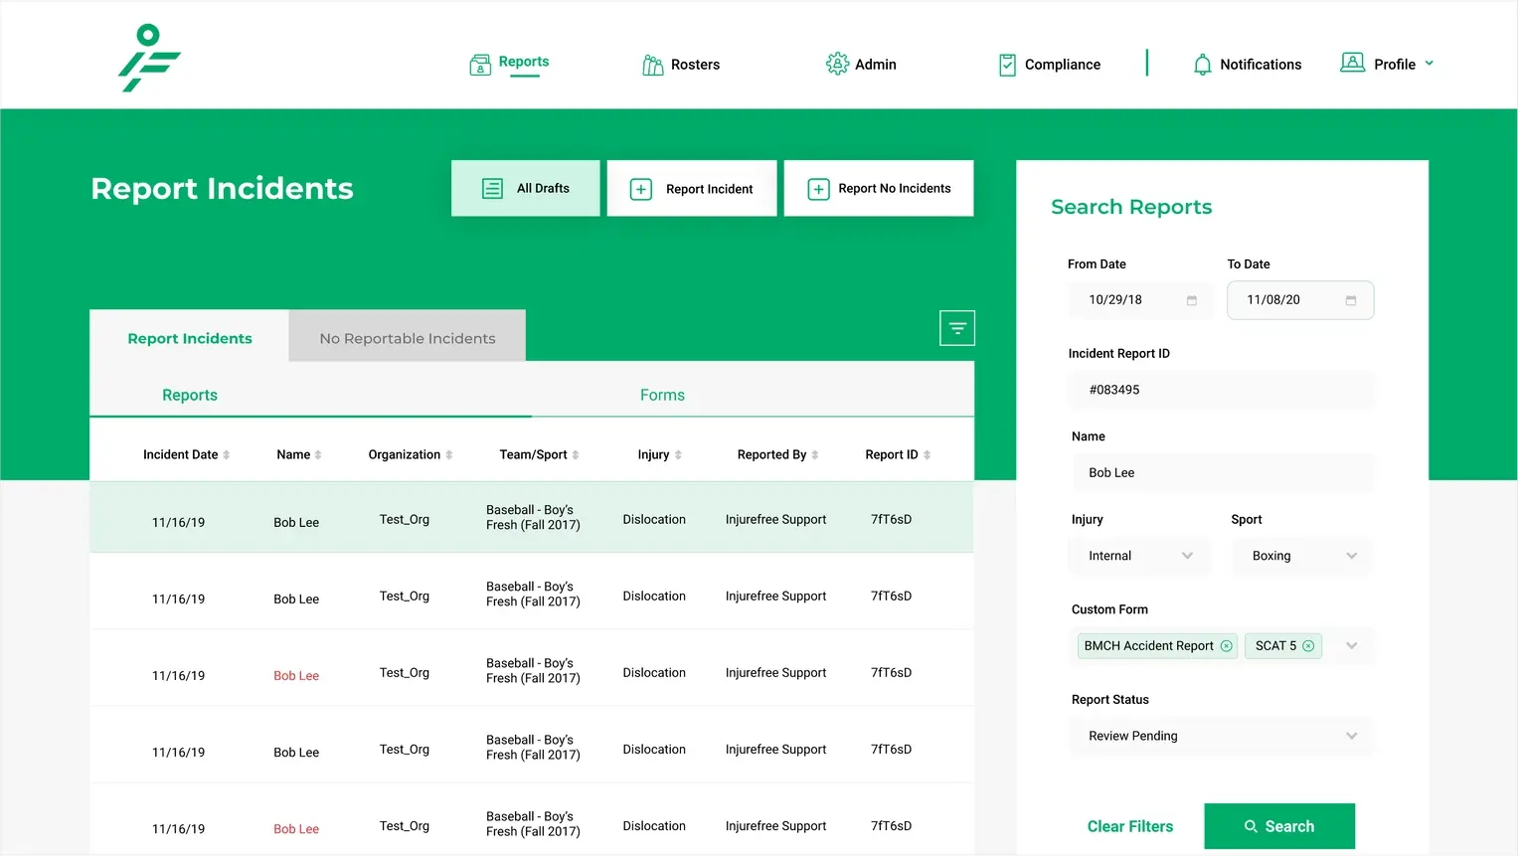Open the Sport dropdown set to Boxing
This screenshot has height=856, width=1520.
1351,556
